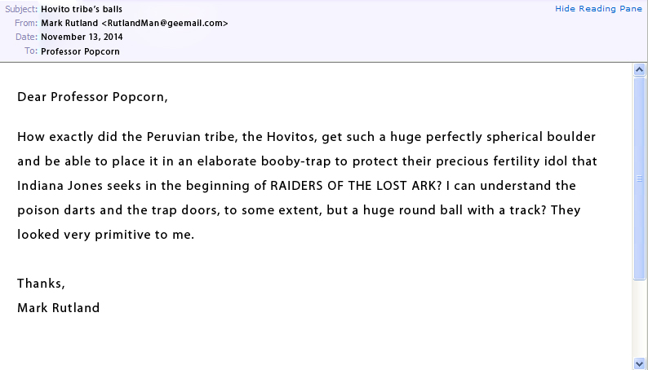Viewport: 648px width, 370px height.
Task: Click the scroll up arrow
Action: [640, 71]
